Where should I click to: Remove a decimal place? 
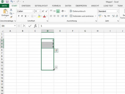117,16
